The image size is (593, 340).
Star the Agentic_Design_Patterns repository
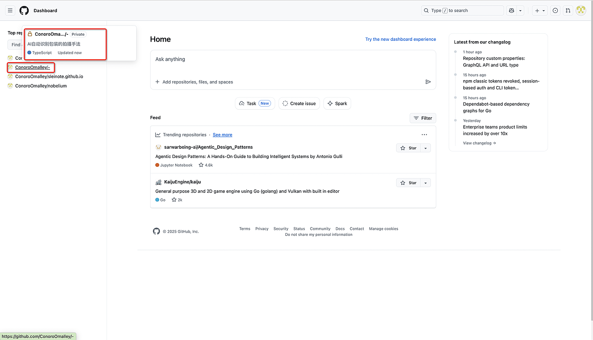click(x=408, y=148)
